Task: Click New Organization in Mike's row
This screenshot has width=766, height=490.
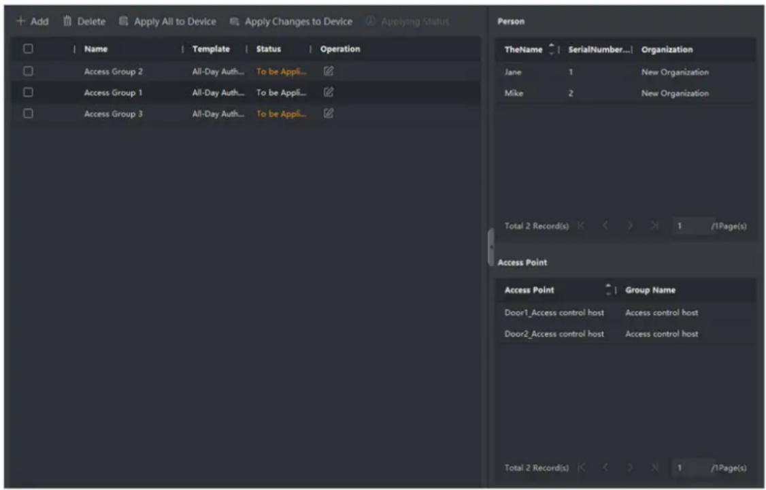Action: [x=675, y=93]
